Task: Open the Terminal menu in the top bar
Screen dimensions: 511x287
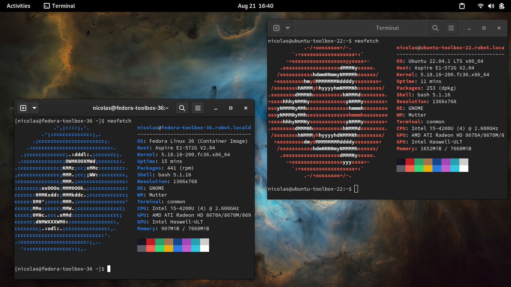Action: coord(60,6)
